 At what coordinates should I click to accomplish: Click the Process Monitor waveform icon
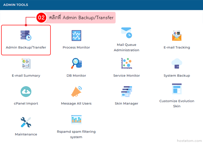point(76,36)
